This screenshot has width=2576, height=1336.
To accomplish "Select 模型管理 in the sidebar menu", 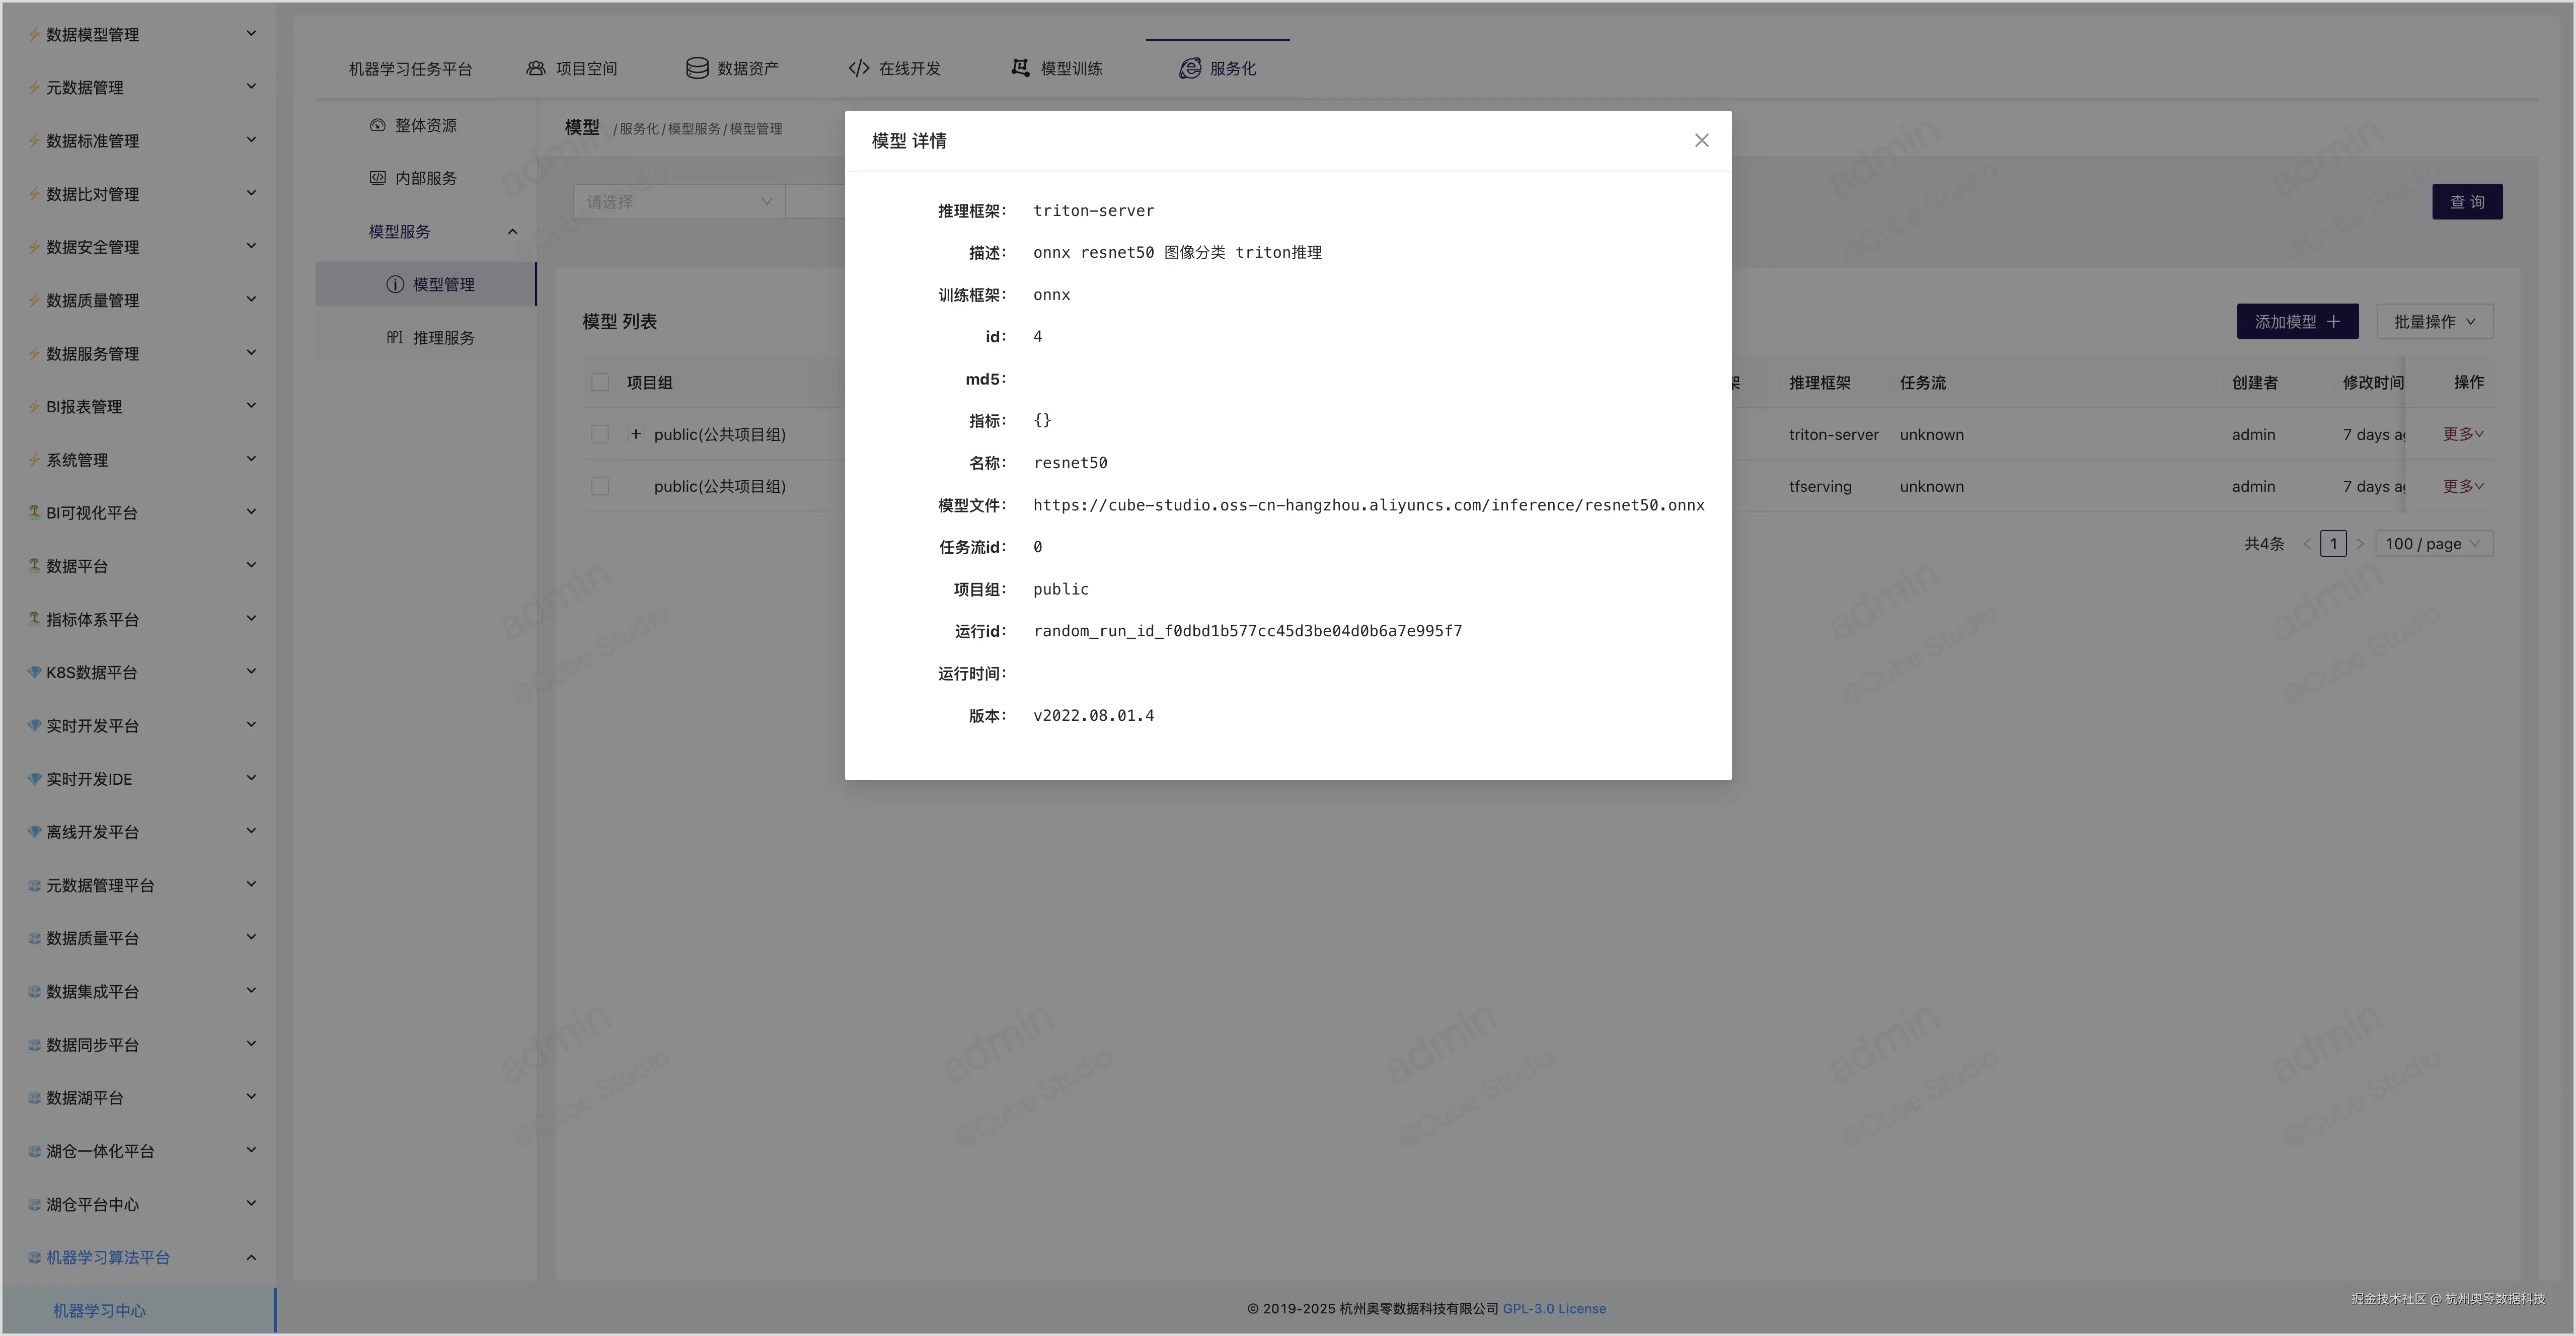I will click(x=443, y=285).
